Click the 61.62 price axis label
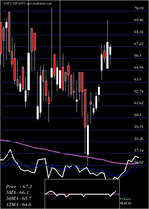 point(139,103)
